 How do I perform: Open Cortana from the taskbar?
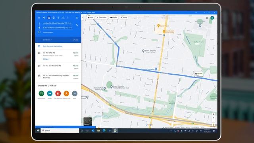82,131
